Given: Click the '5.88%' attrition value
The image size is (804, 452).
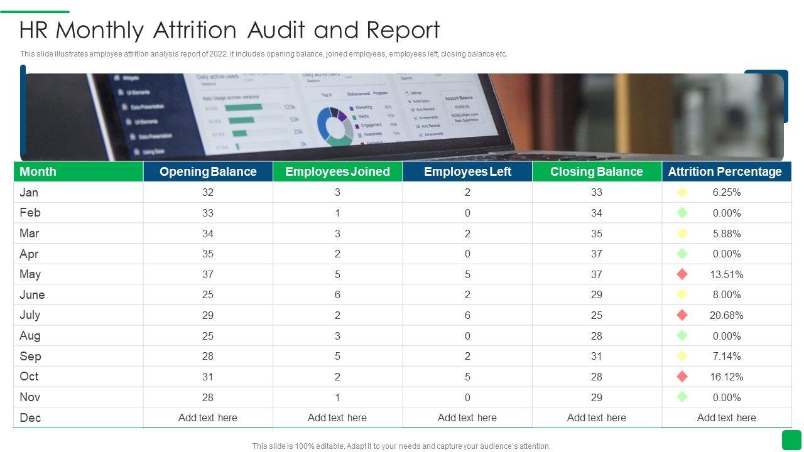Looking at the screenshot, I should [x=727, y=234].
